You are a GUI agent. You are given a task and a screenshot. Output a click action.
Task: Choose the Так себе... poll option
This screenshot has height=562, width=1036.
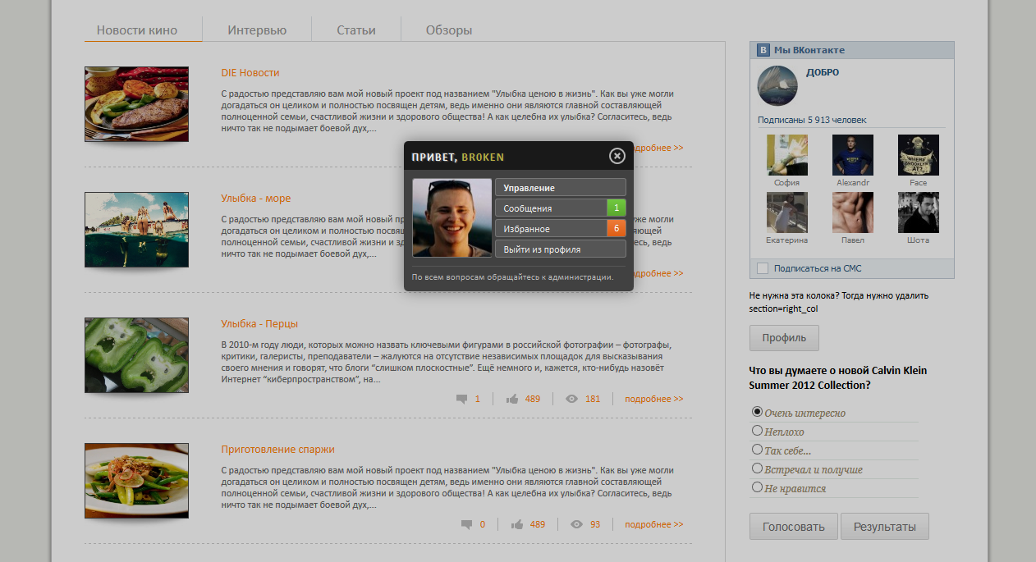pos(757,450)
